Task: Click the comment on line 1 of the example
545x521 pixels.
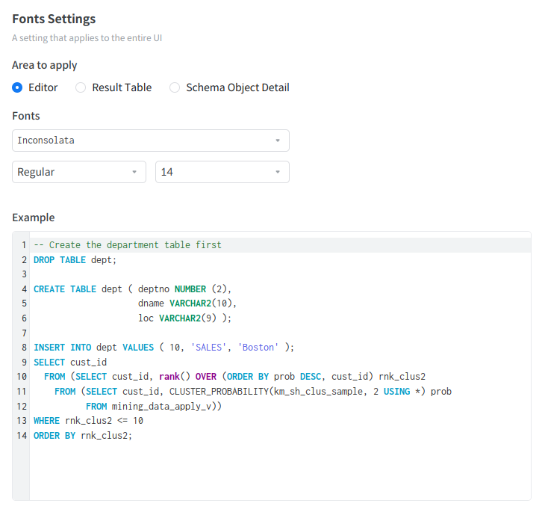Action: click(128, 245)
